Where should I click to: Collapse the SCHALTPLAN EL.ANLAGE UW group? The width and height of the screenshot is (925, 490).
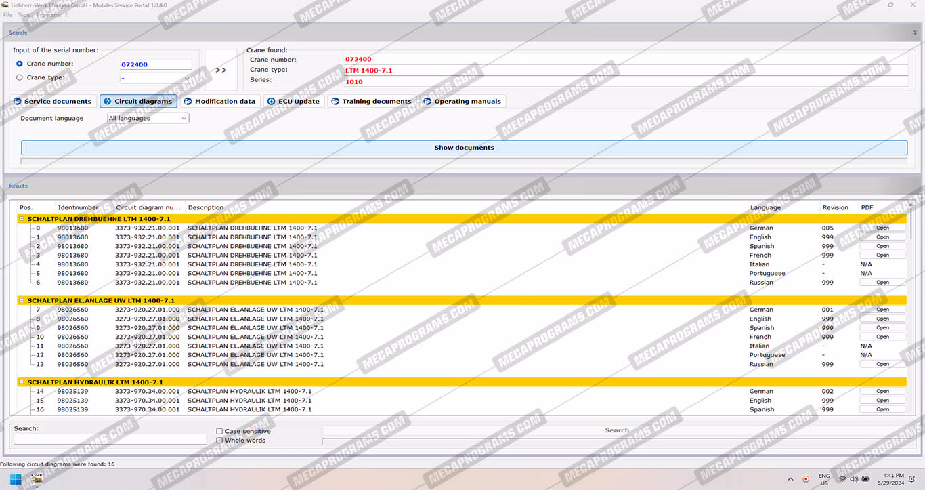coord(22,300)
